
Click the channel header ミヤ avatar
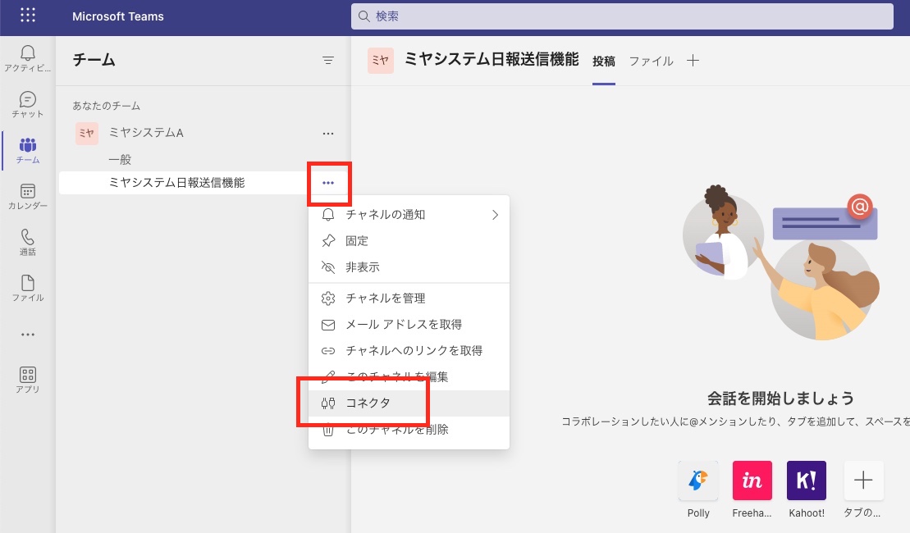point(381,61)
